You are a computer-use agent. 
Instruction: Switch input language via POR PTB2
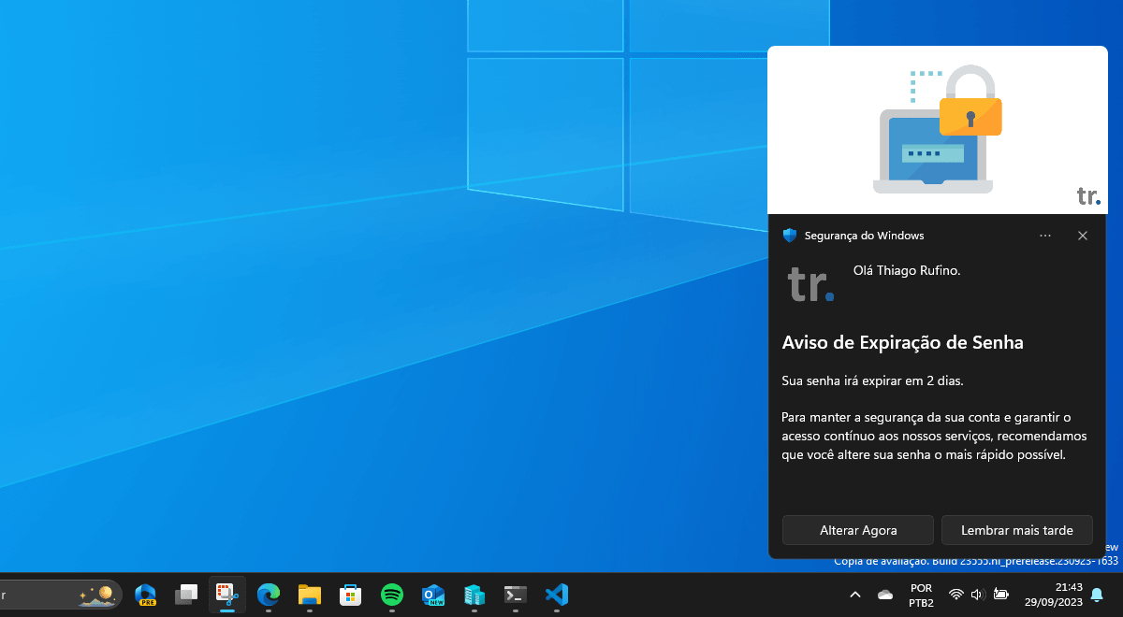[921, 595]
